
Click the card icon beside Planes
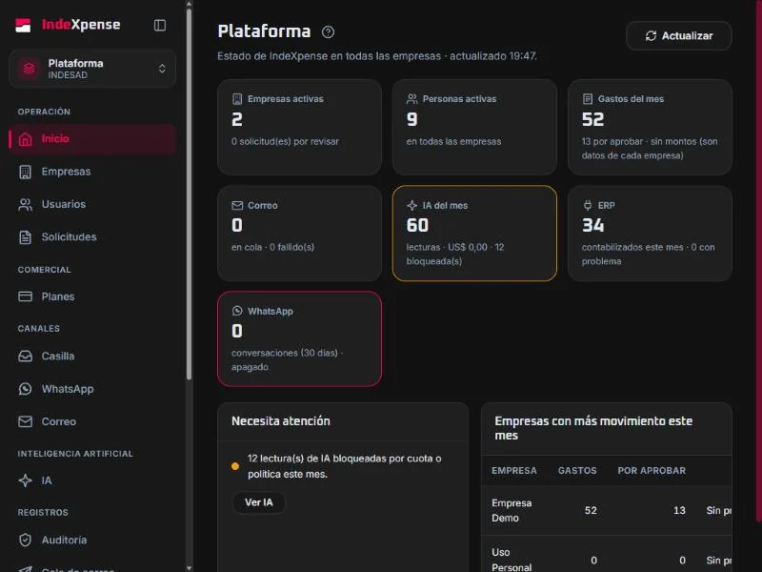[x=26, y=296]
